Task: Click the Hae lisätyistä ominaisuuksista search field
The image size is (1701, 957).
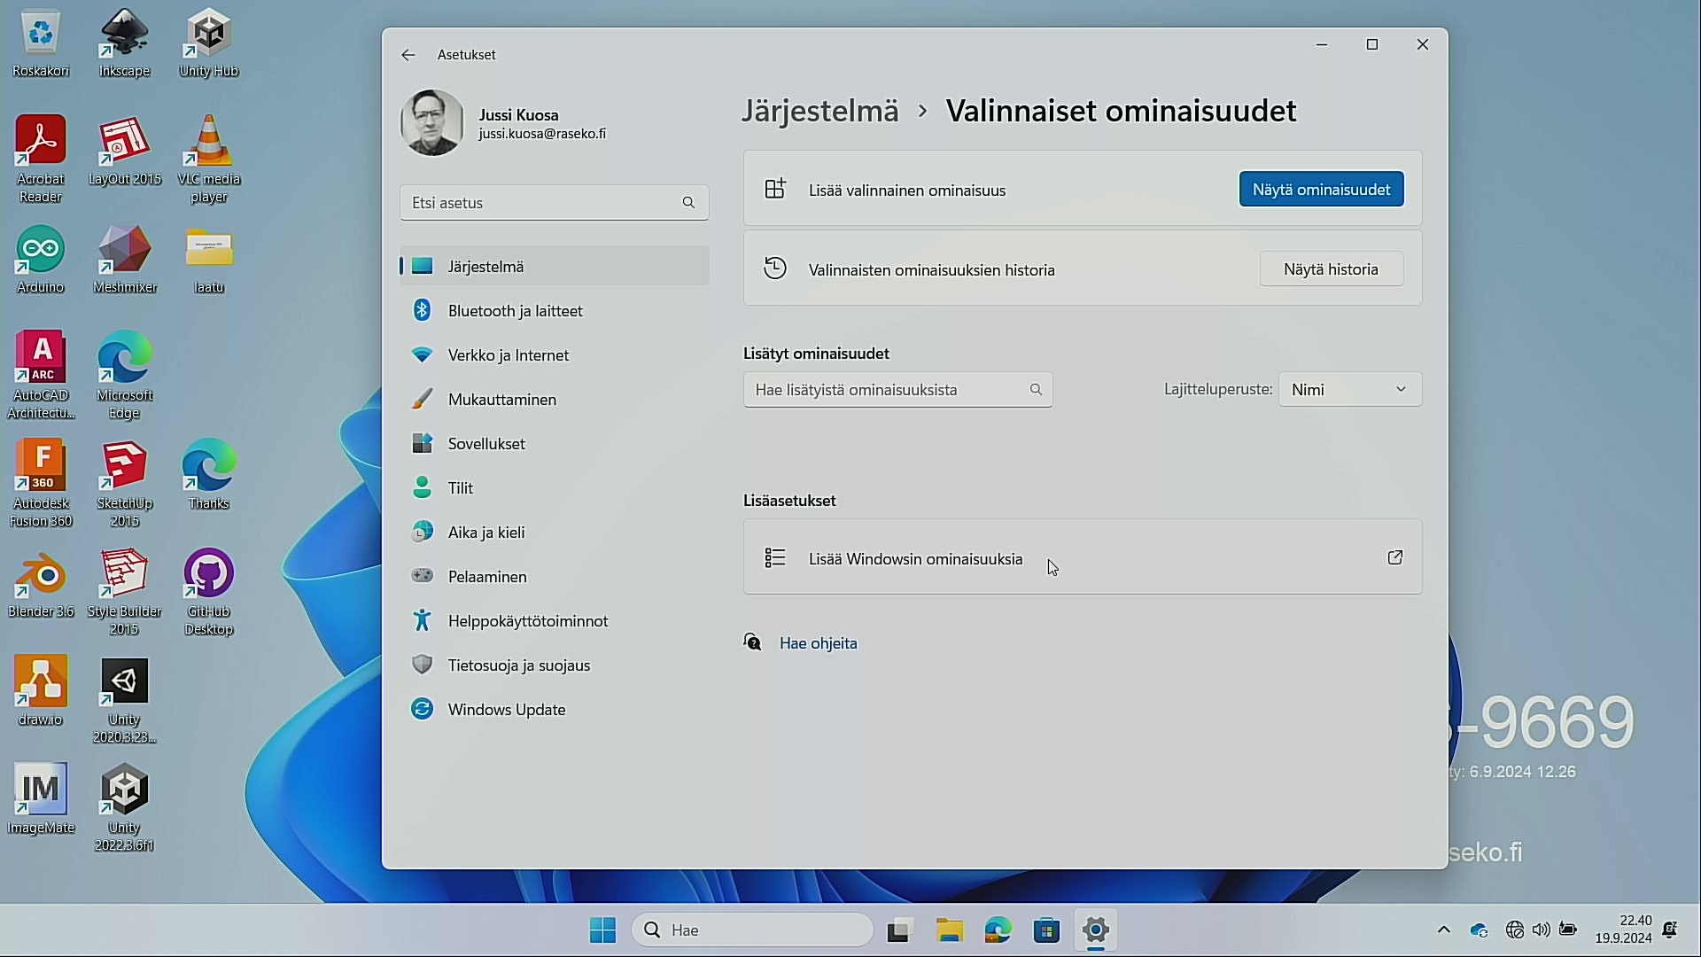Action: [x=897, y=390]
